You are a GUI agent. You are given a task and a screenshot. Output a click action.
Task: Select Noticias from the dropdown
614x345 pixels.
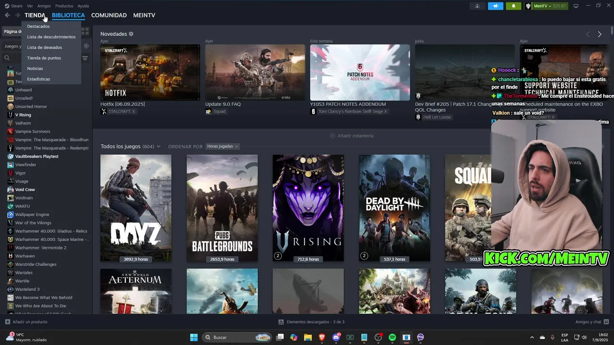[35, 69]
